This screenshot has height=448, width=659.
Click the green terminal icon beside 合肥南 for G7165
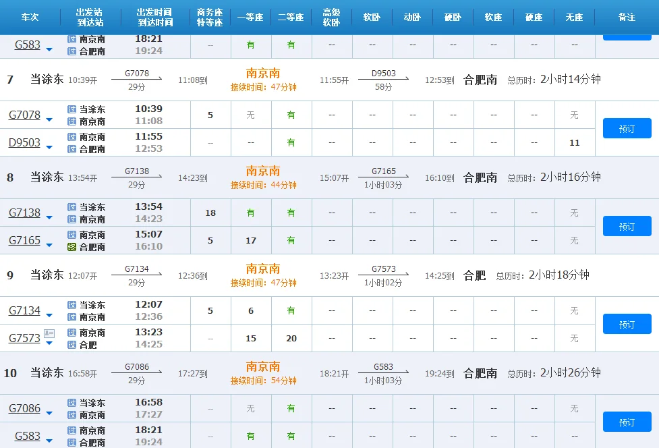click(x=73, y=247)
